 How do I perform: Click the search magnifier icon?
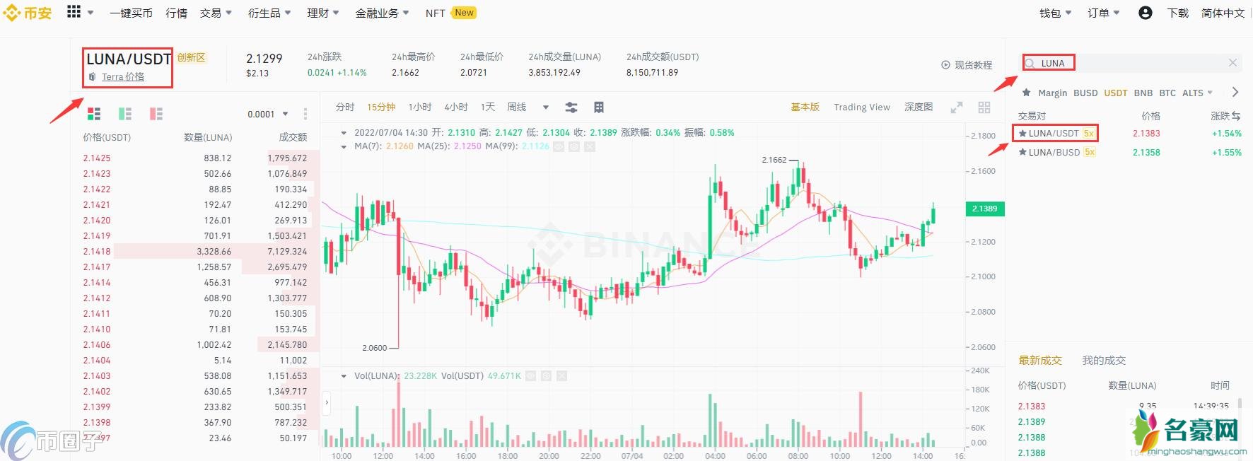pyautogui.click(x=1030, y=64)
